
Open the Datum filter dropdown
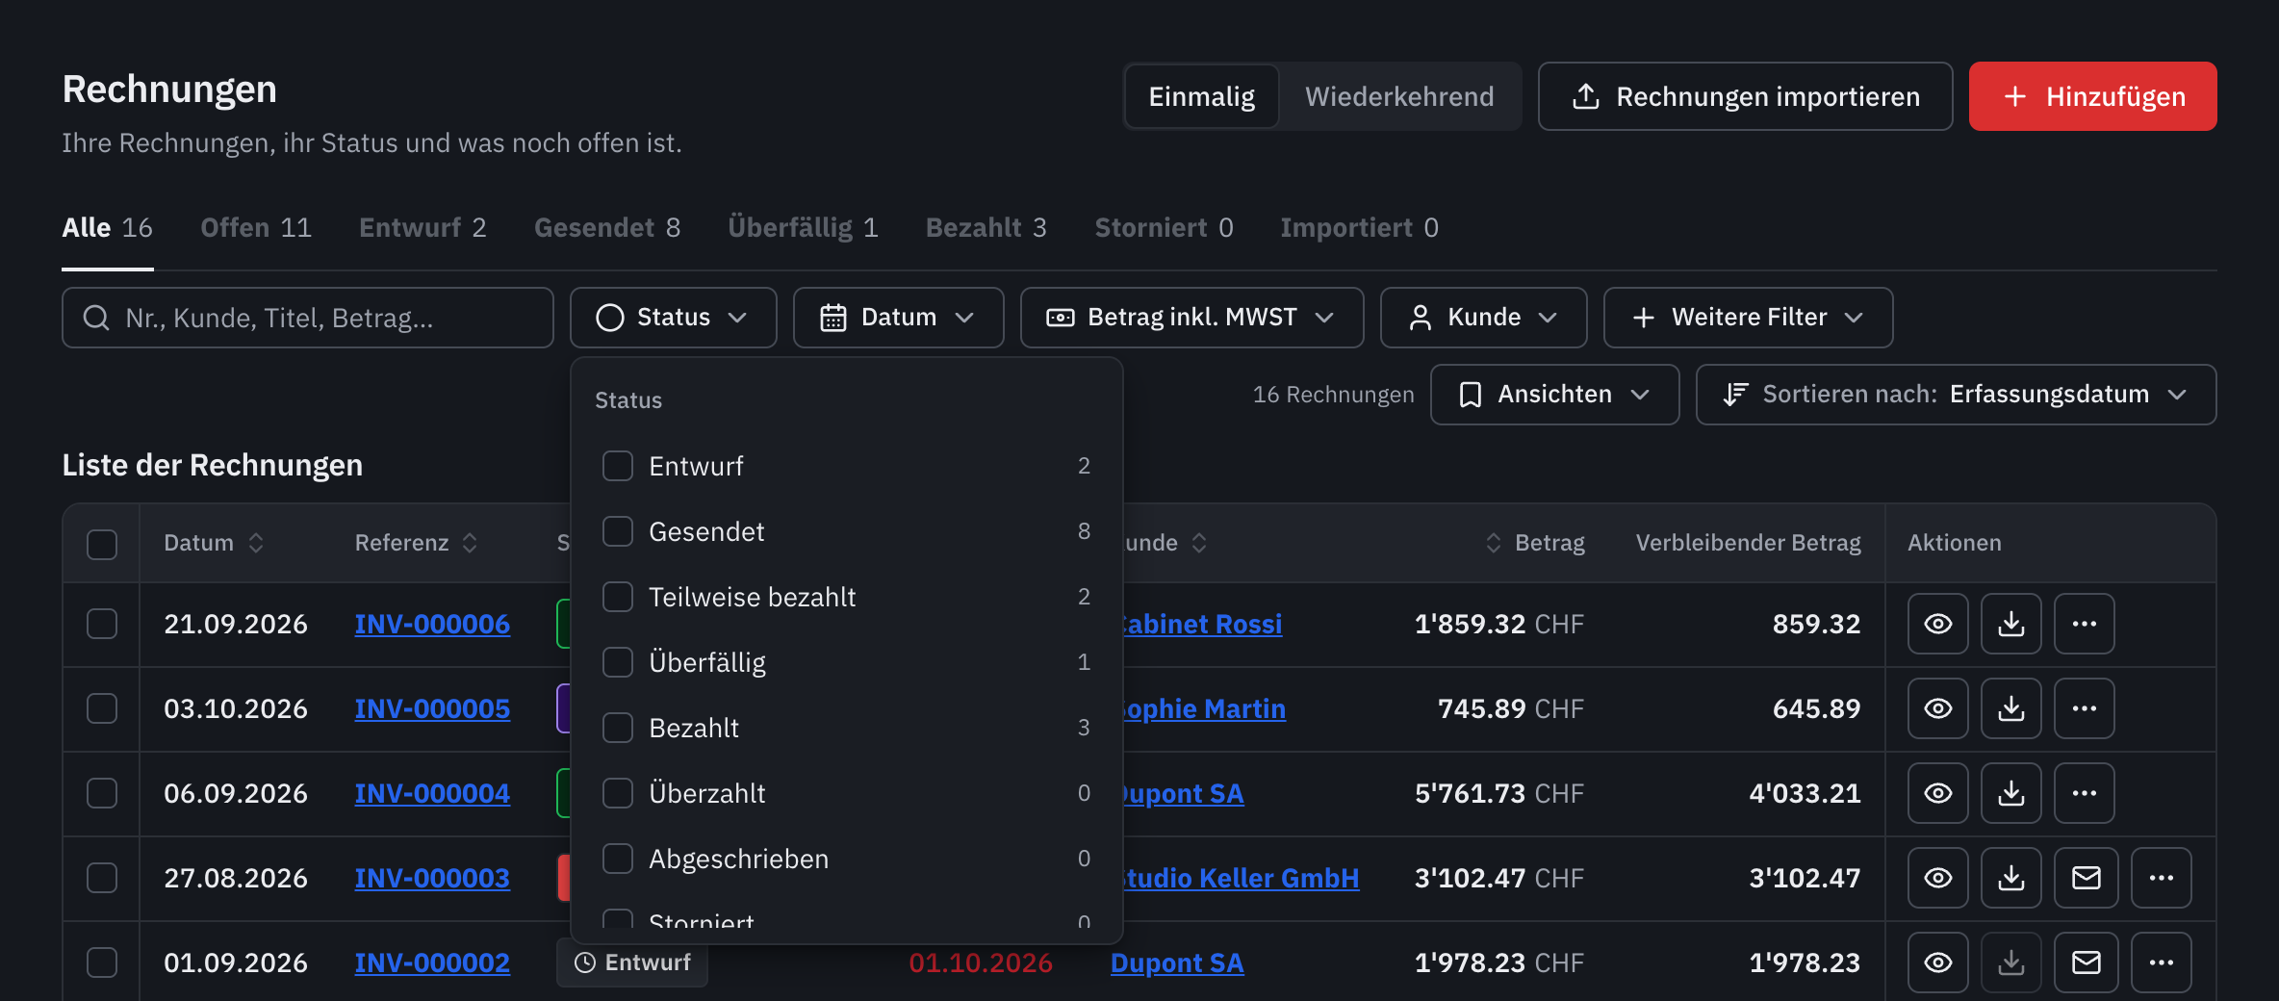pyautogui.click(x=899, y=318)
